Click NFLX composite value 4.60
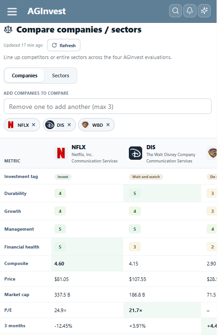218x335 pixels. coord(59,264)
